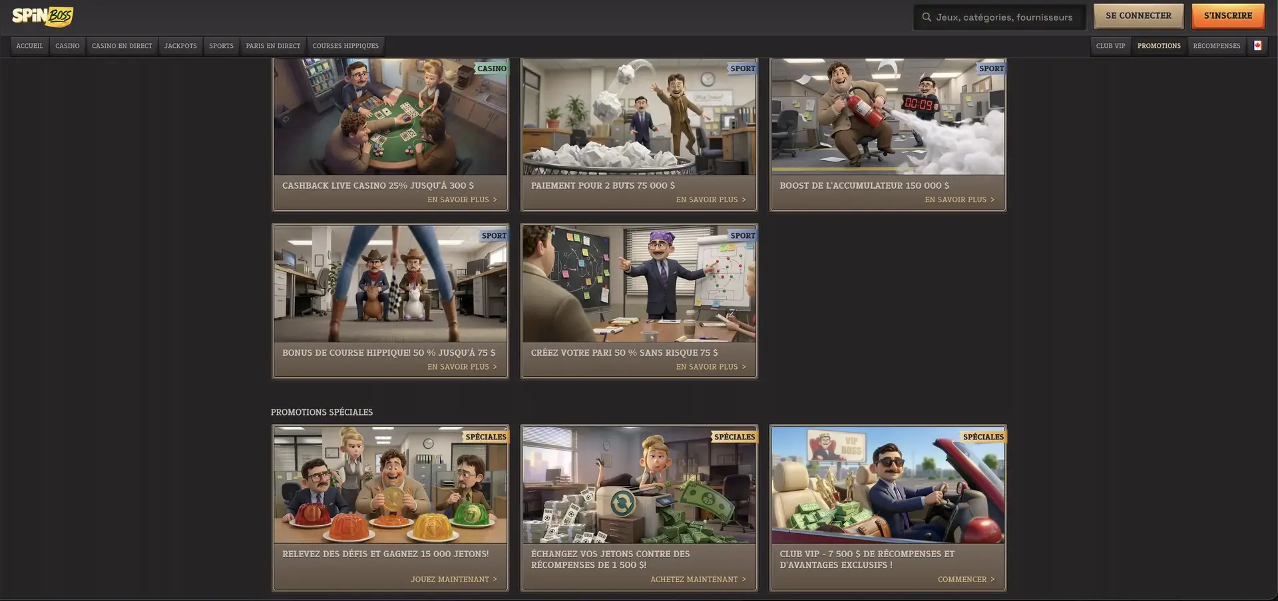Open the CASINO menu item
This screenshot has width=1278, height=601.
(67, 46)
